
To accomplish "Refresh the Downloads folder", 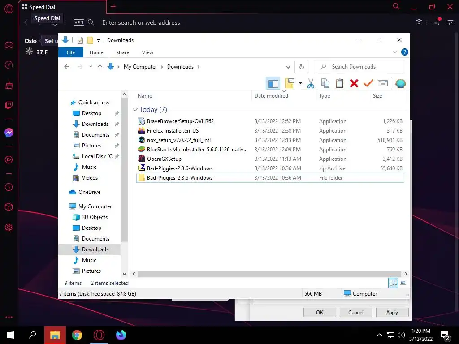I will click(302, 67).
